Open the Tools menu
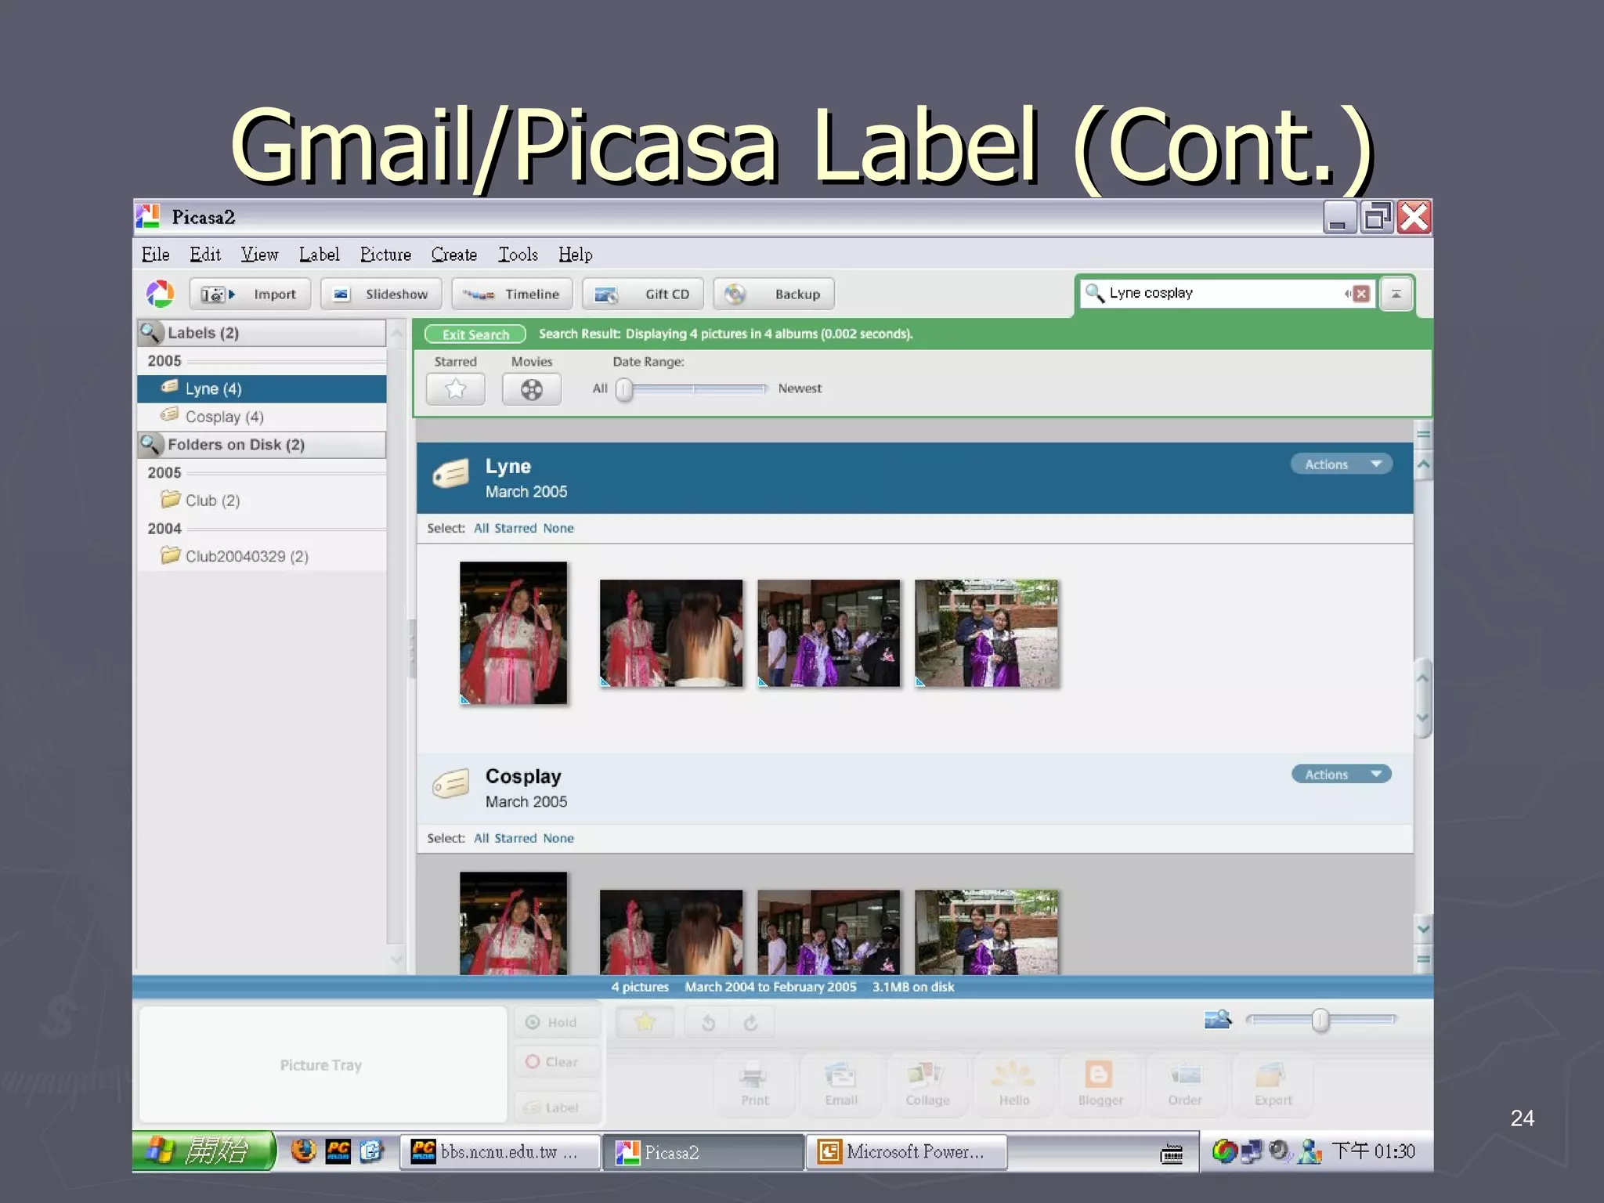This screenshot has height=1203, width=1604. pyautogui.click(x=518, y=255)
